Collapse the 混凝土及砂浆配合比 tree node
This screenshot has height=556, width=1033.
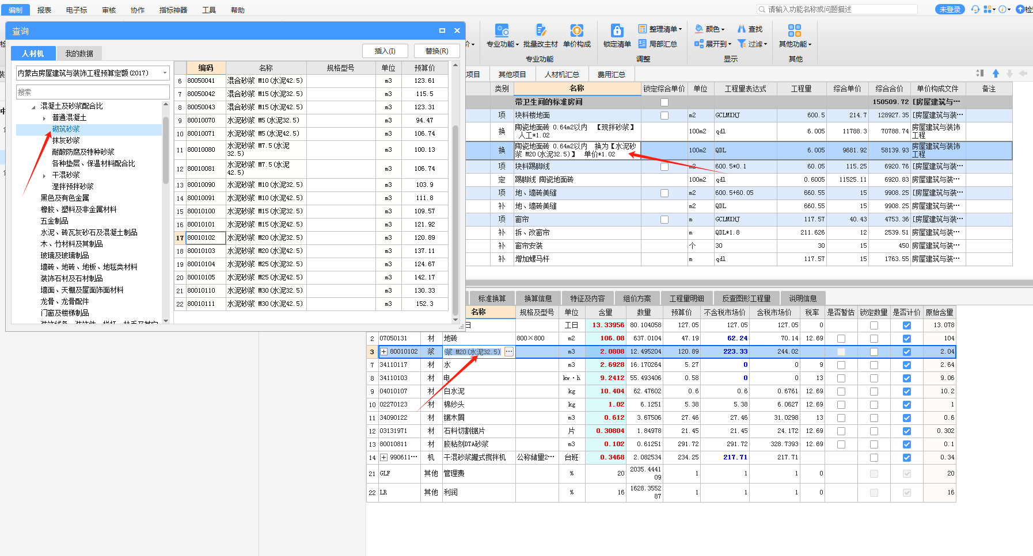tap(33, 107)
